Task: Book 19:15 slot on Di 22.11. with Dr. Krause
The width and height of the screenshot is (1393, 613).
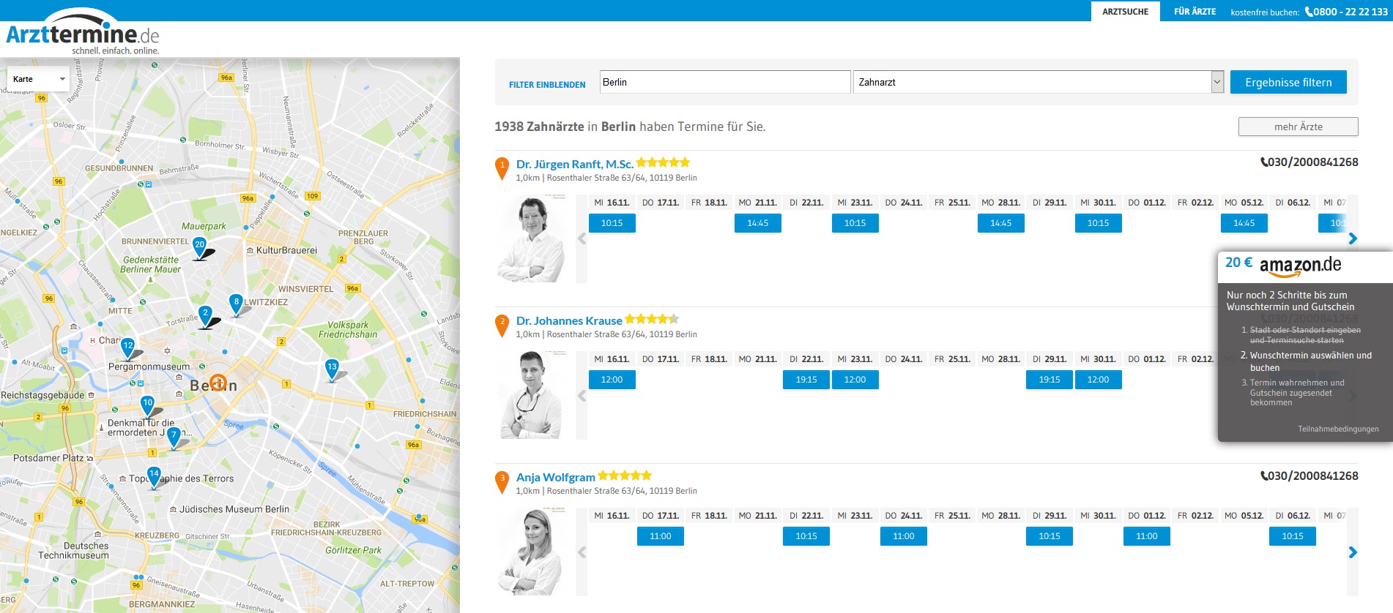Action: [806, 380]
